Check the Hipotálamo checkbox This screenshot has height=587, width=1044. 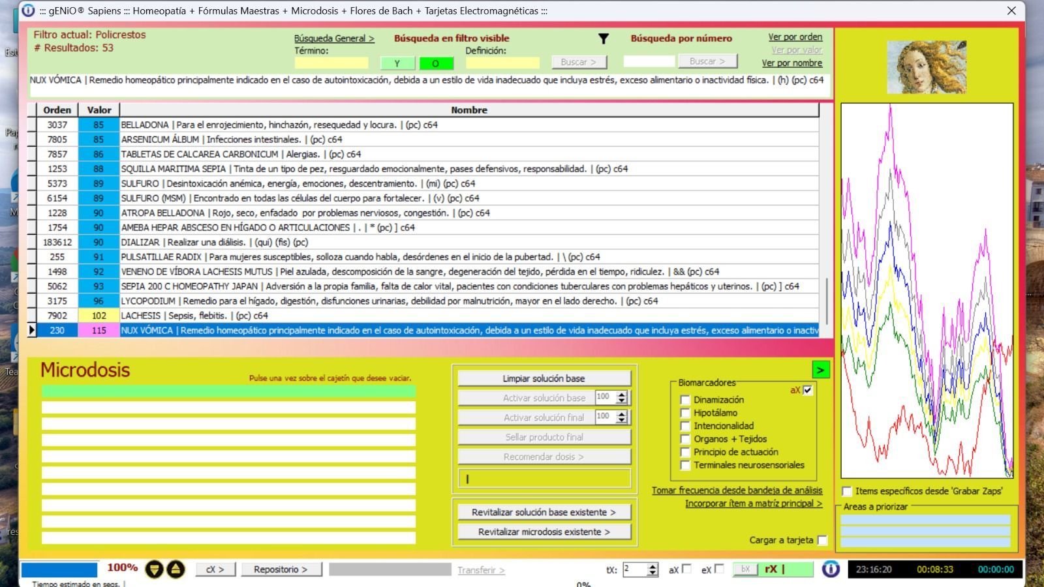(685, 413)
